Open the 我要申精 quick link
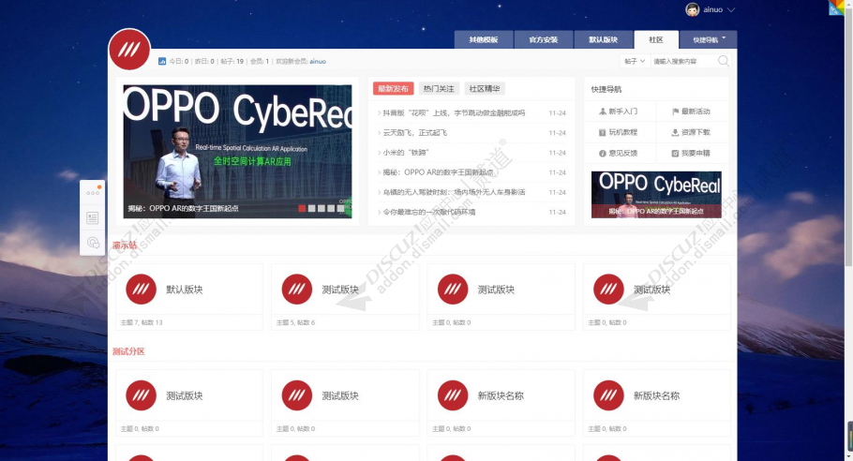 point(691,154)
